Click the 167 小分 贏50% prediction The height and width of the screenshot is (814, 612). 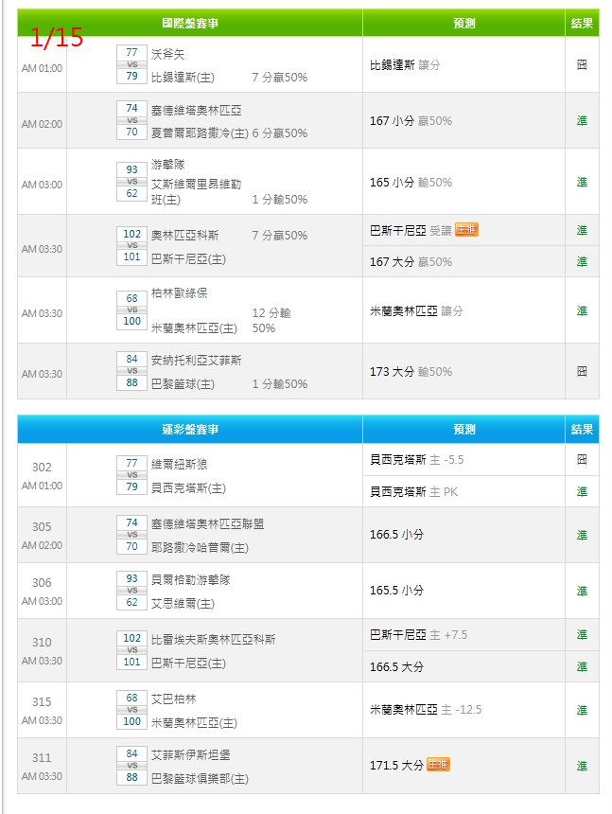tap(411, 121)
